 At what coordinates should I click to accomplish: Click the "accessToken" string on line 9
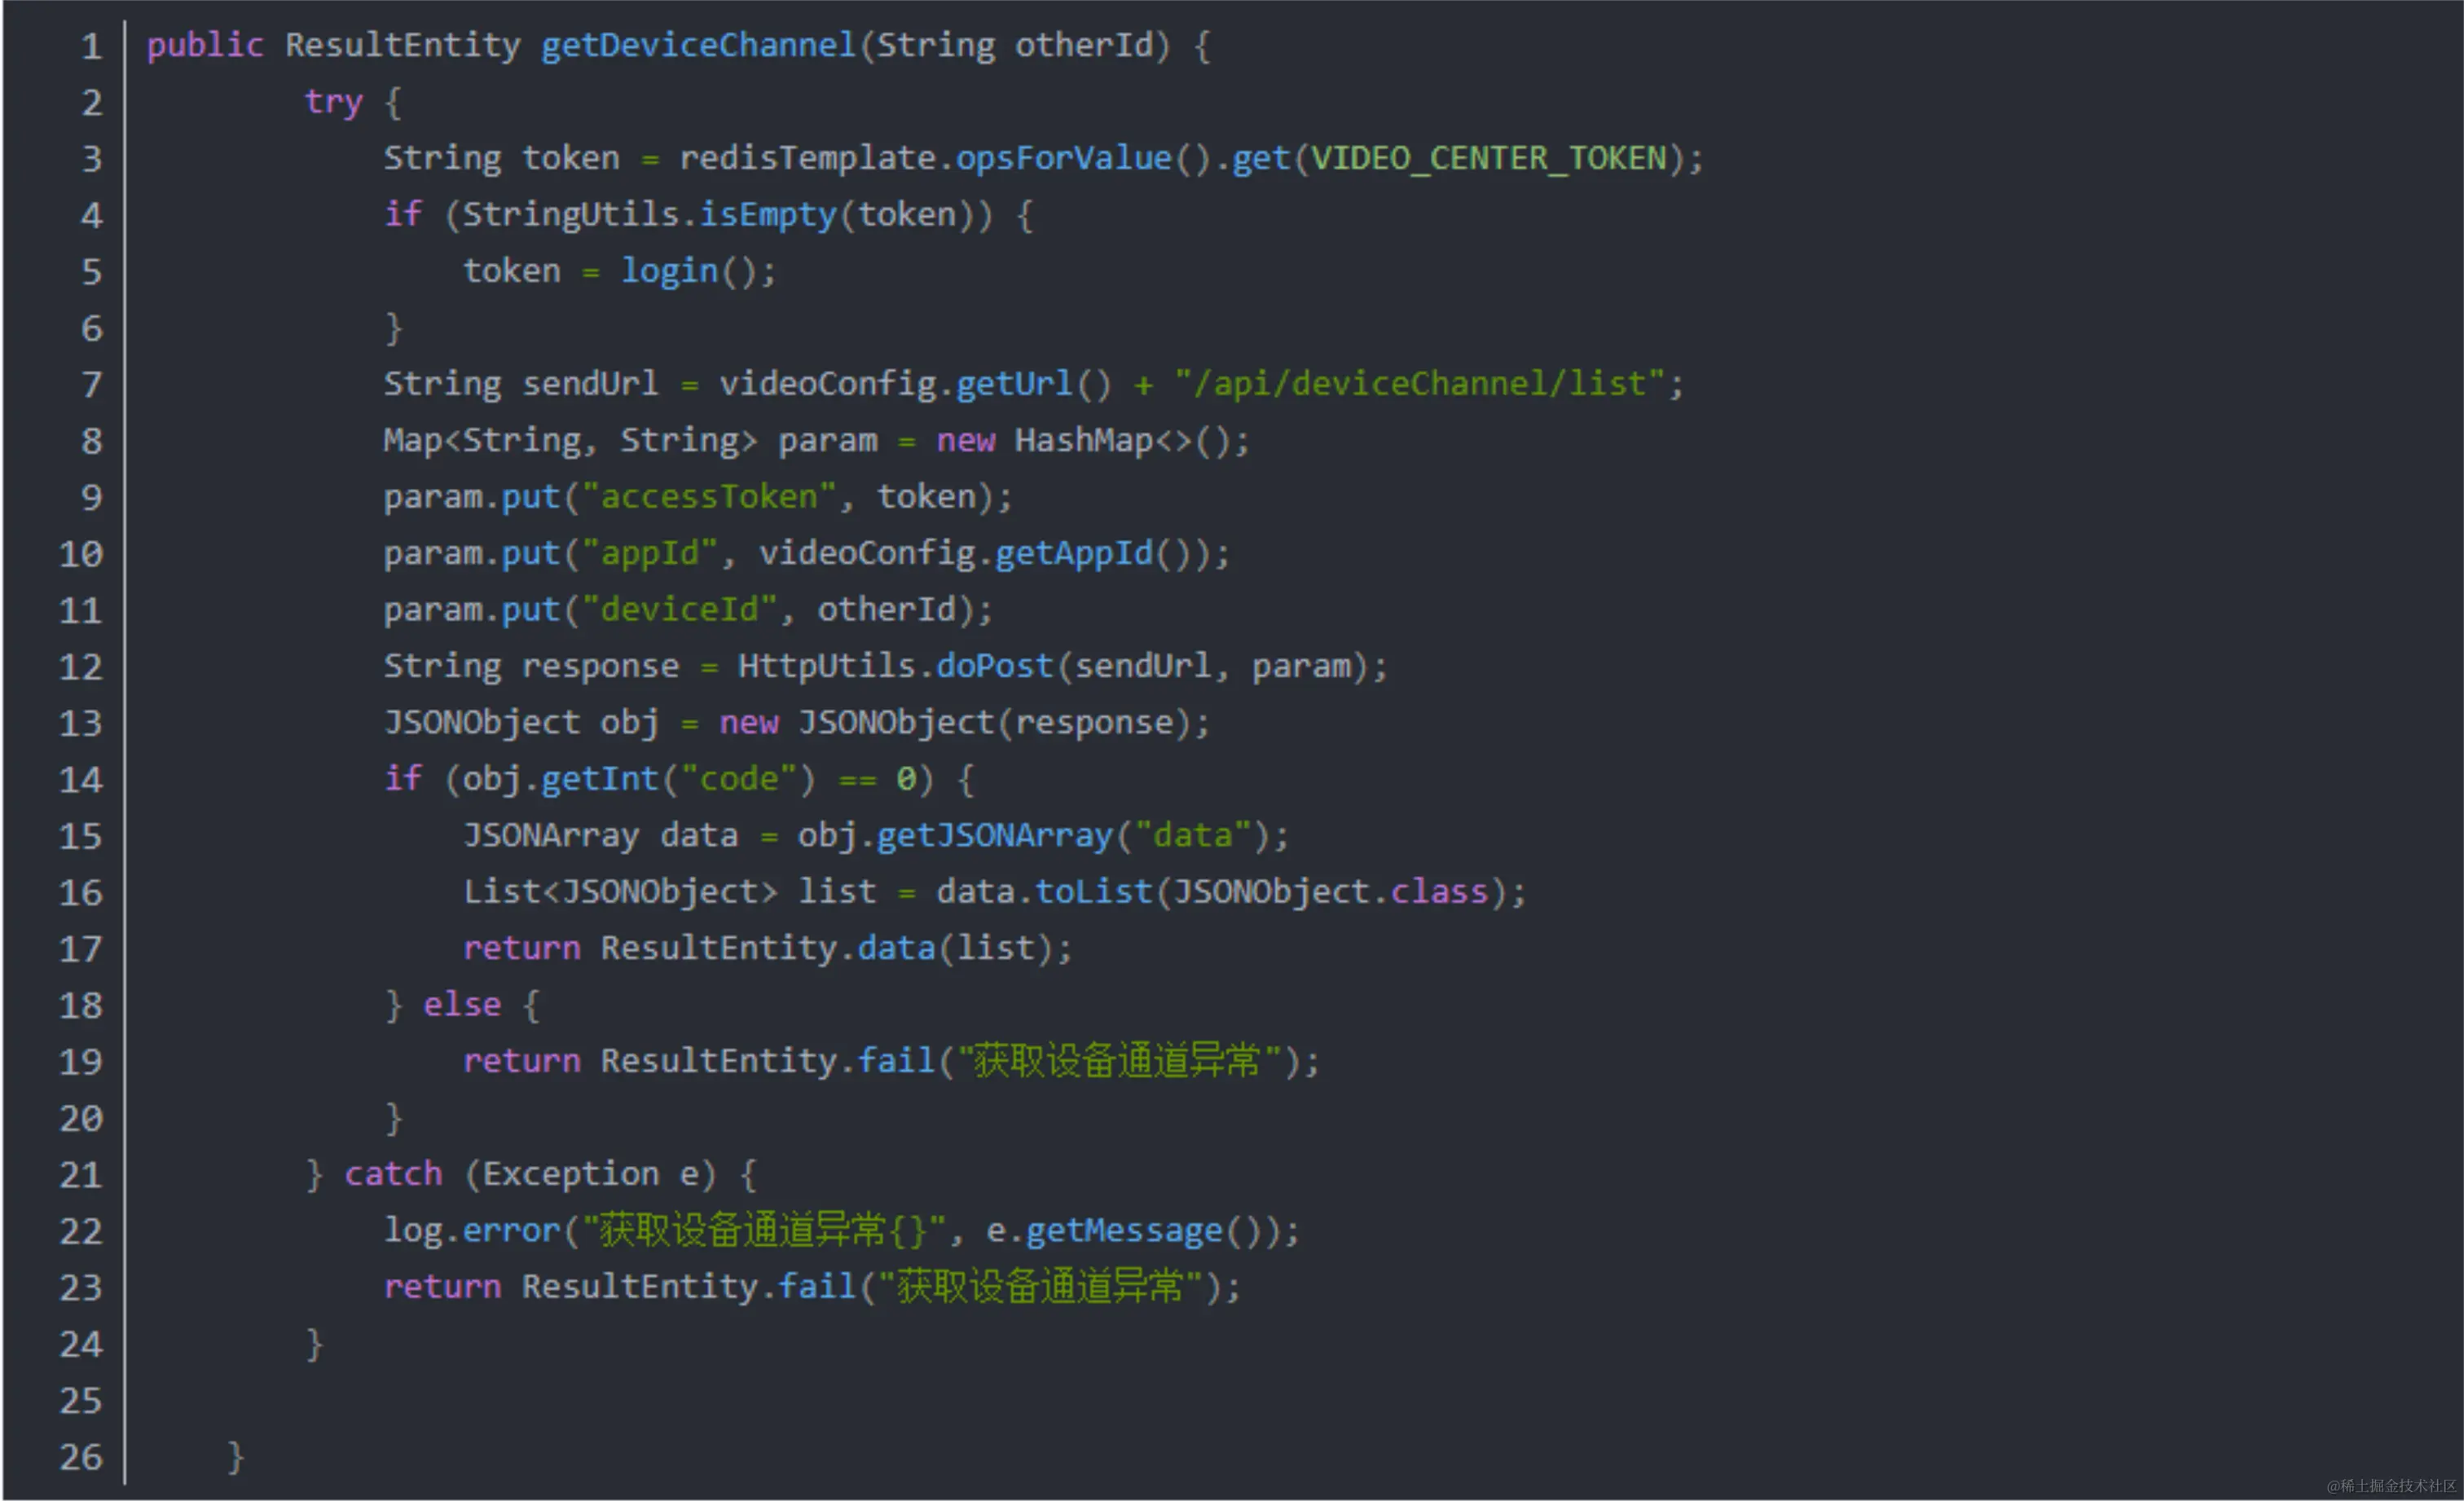coord(708,497)
